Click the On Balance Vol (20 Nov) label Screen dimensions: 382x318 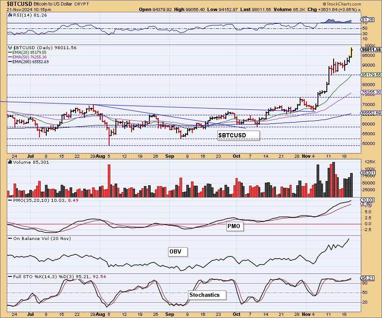coord(42,238)
